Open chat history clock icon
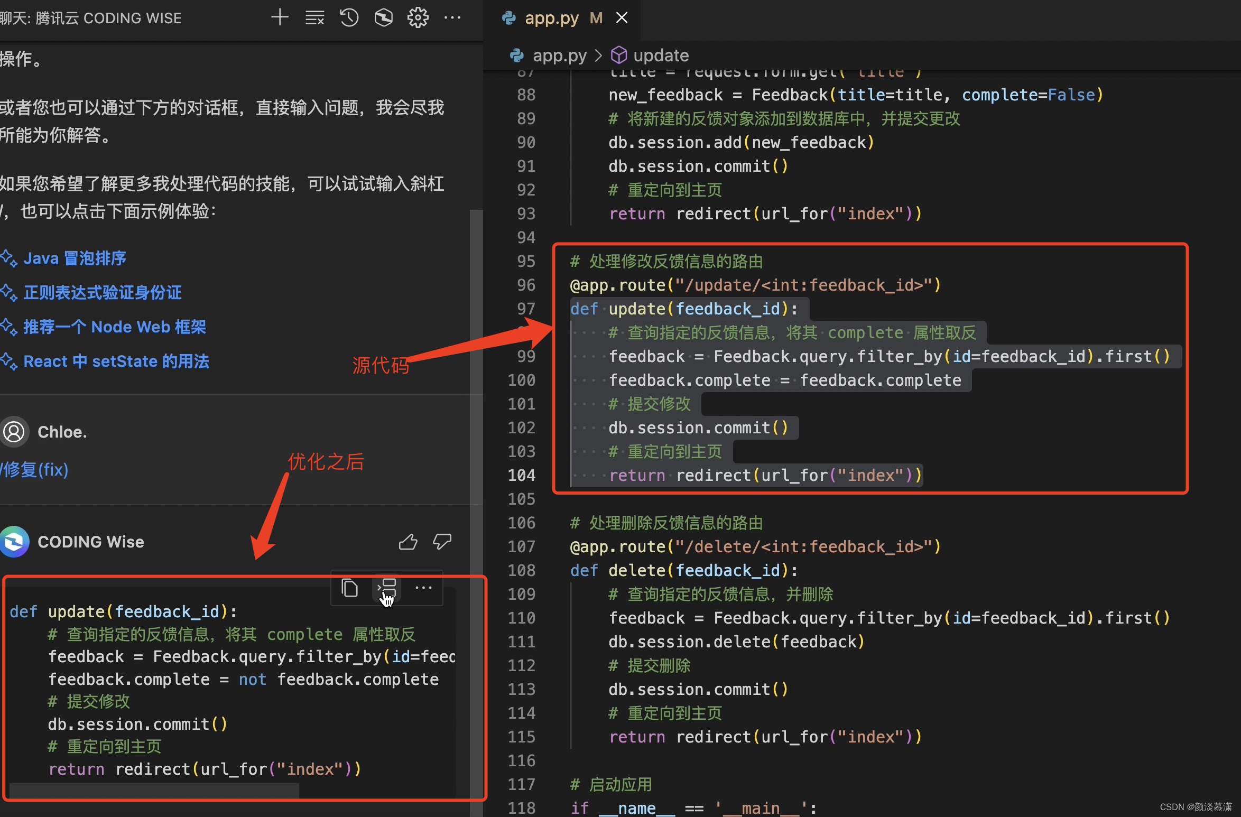This screenshot has width=1241, height=817. [349, 18]
